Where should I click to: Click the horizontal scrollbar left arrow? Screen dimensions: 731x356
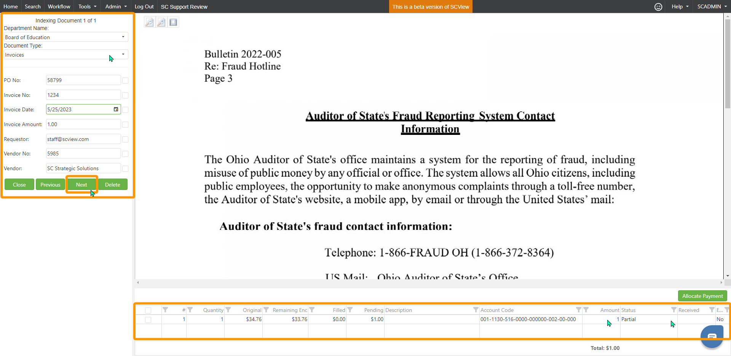click(138, 283)
